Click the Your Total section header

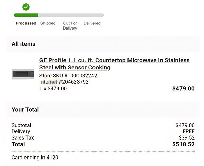tap(25, 110)
